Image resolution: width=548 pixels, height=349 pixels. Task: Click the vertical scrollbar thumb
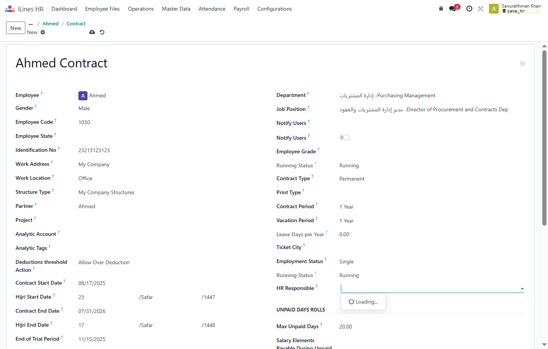(x=544, y=138)
